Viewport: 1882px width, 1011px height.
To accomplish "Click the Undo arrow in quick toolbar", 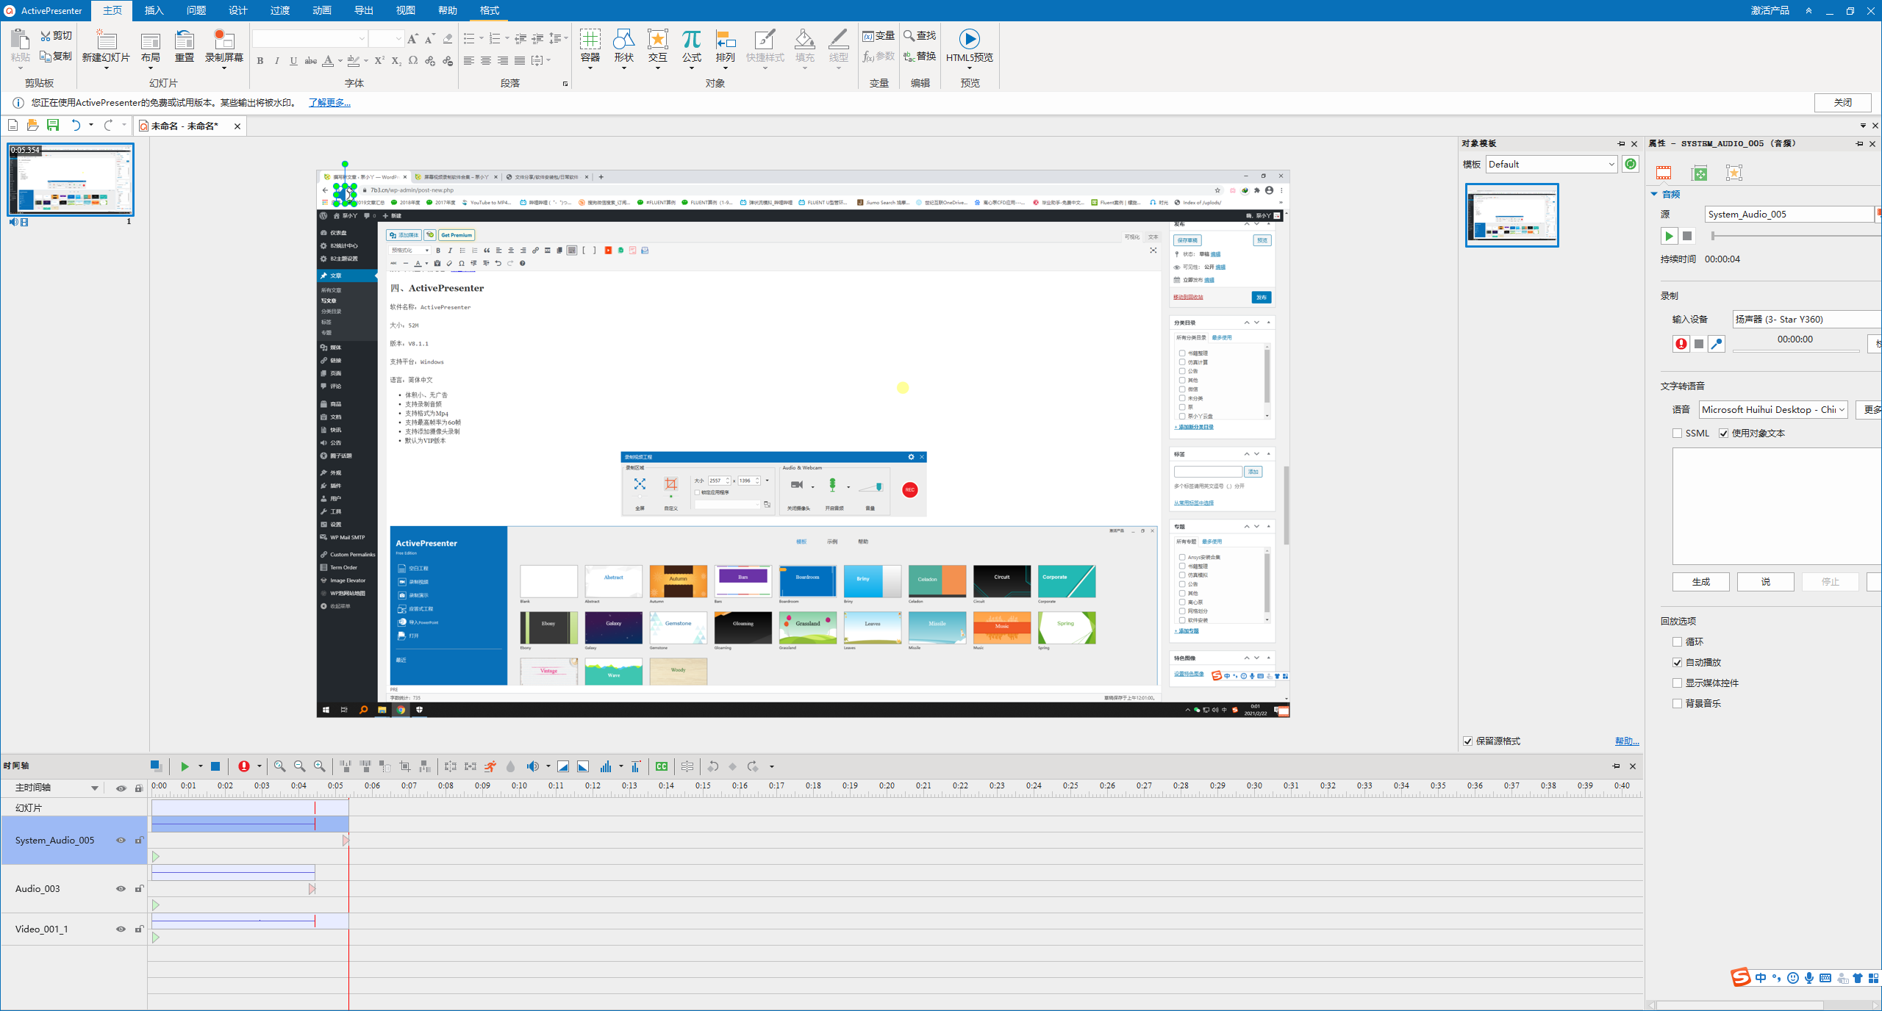I will tap(75, 126).
